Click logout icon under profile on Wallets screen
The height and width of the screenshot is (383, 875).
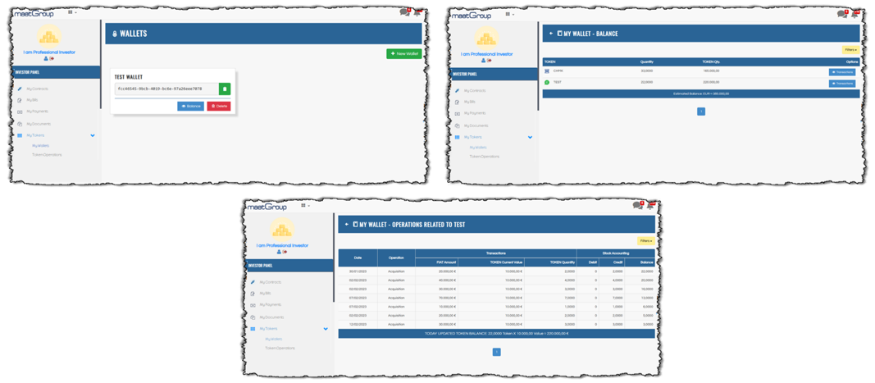tap(52, 59)
